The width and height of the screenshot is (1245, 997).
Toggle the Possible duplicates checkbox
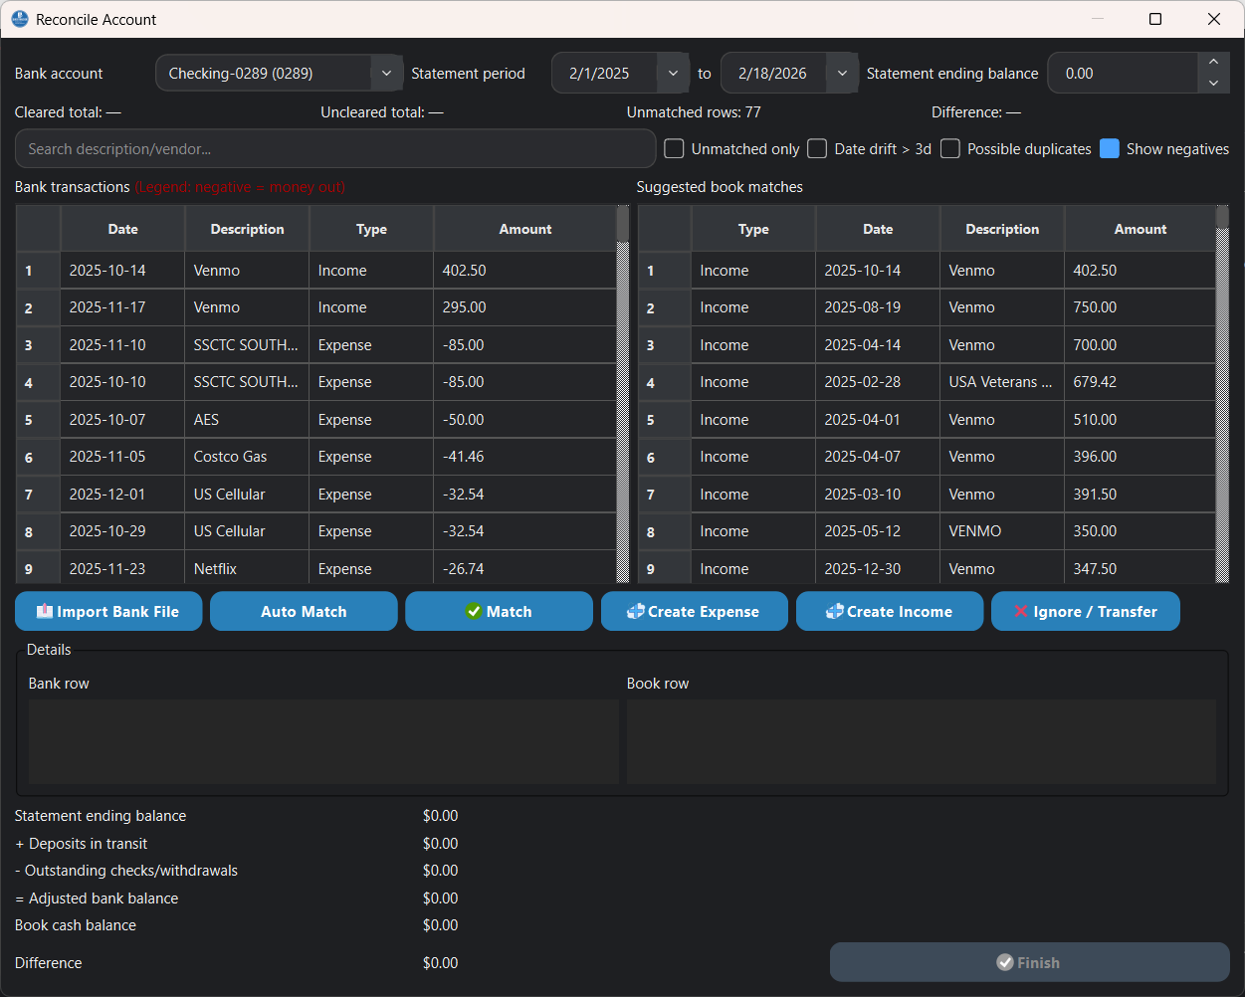950,149
